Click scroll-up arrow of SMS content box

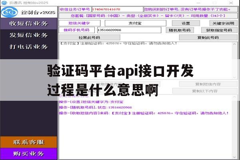coord(234,44)
